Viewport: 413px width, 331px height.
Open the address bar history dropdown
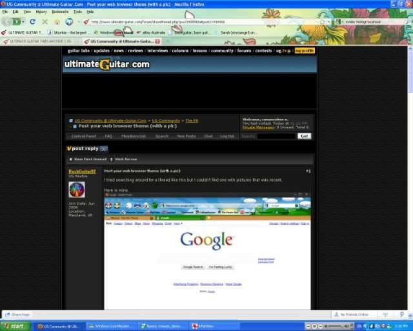(x=329, y=22)
